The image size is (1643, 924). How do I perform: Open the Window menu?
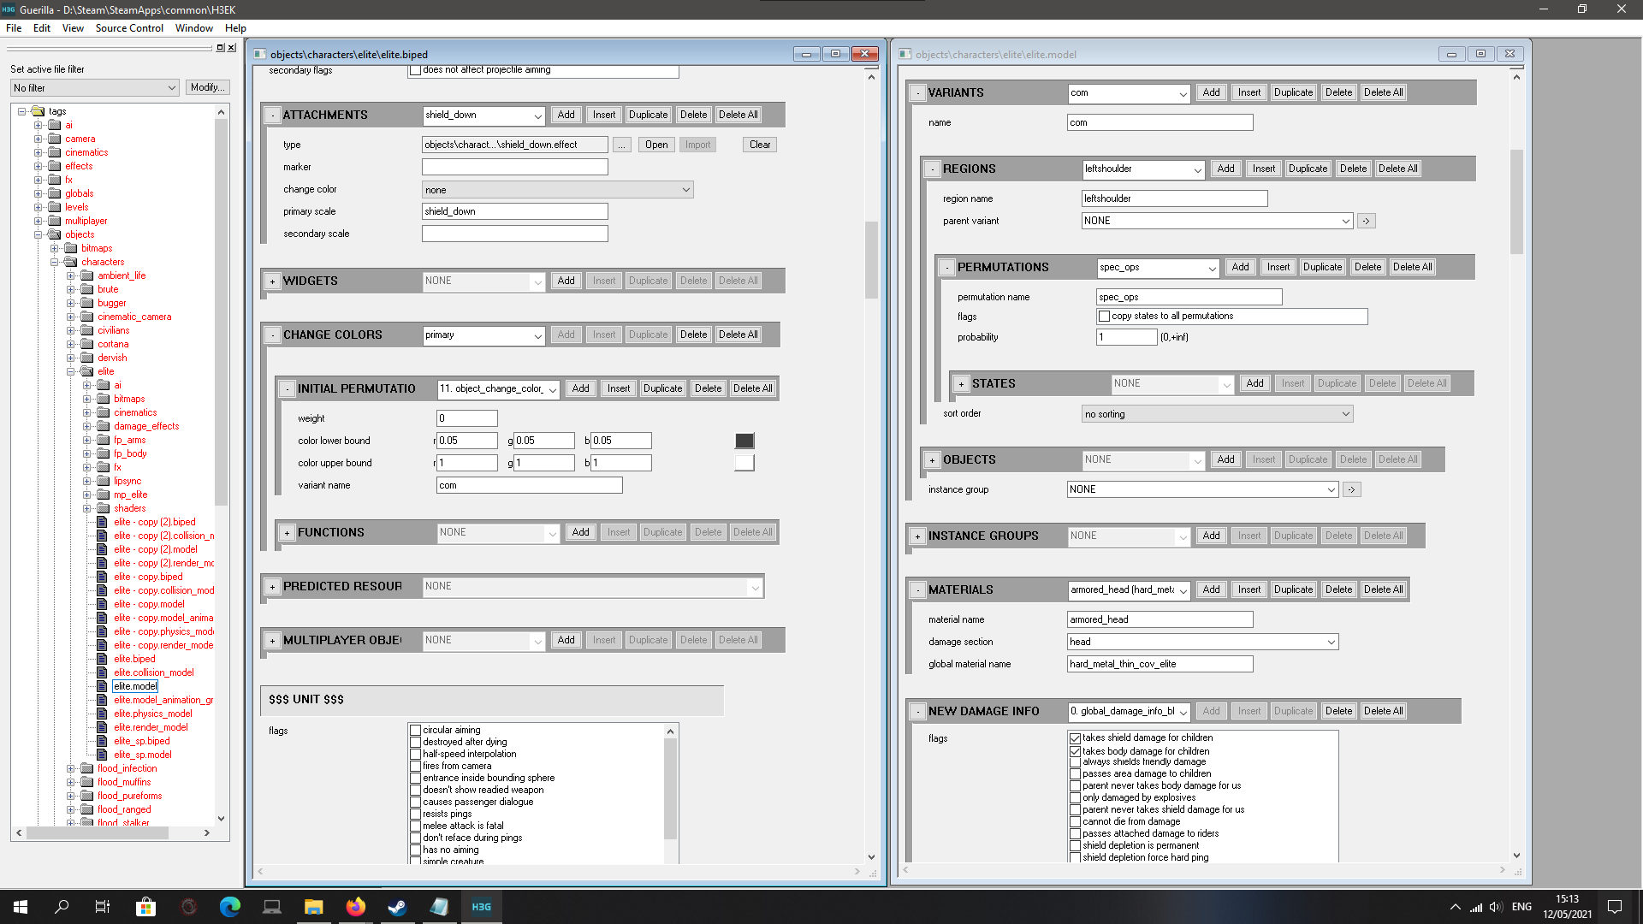[x=193, y=28]
